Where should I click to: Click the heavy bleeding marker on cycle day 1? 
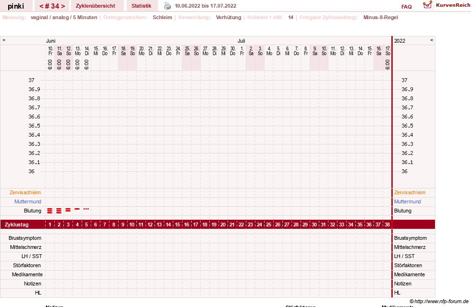click(x=50, y=211)
